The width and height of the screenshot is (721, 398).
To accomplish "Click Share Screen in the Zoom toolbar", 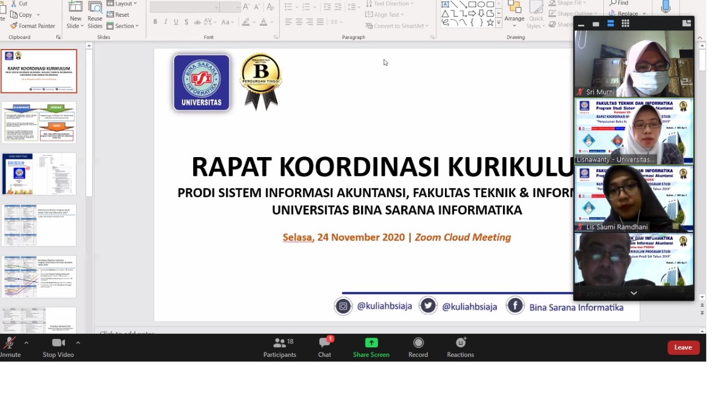I will (371, 347).
